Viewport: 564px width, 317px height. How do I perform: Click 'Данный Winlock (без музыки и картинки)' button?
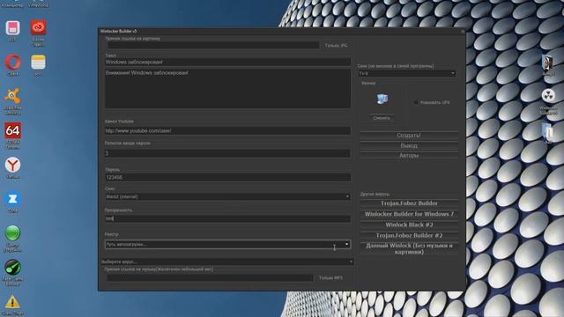[409, 248]
